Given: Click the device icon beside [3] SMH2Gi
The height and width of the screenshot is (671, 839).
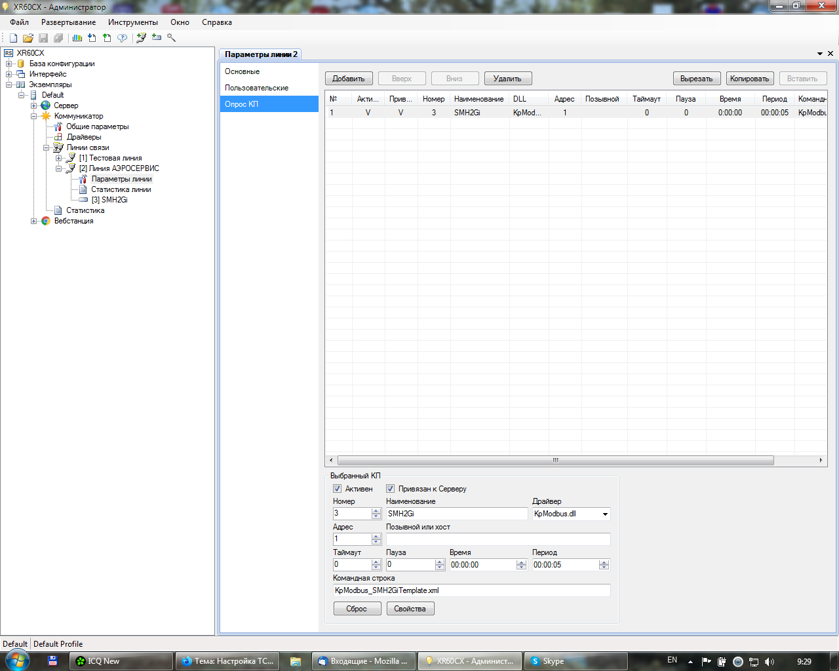Looking at the screenshot, I should click(83, 200).
